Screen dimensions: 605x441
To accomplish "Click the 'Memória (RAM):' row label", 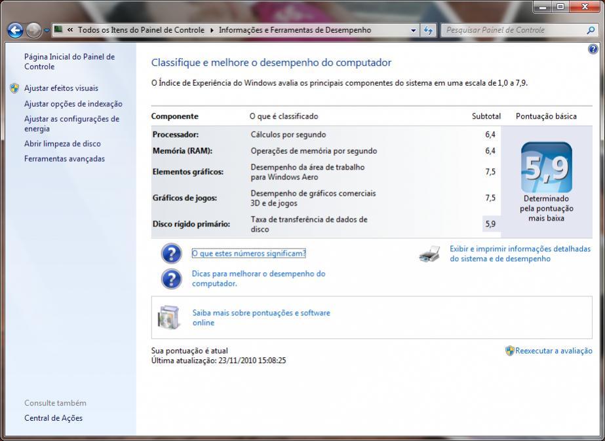I will tap(182, 151).
